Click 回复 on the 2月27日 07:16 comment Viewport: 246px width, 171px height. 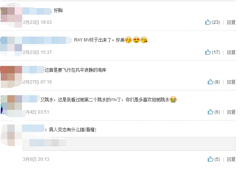click(231, 82)
